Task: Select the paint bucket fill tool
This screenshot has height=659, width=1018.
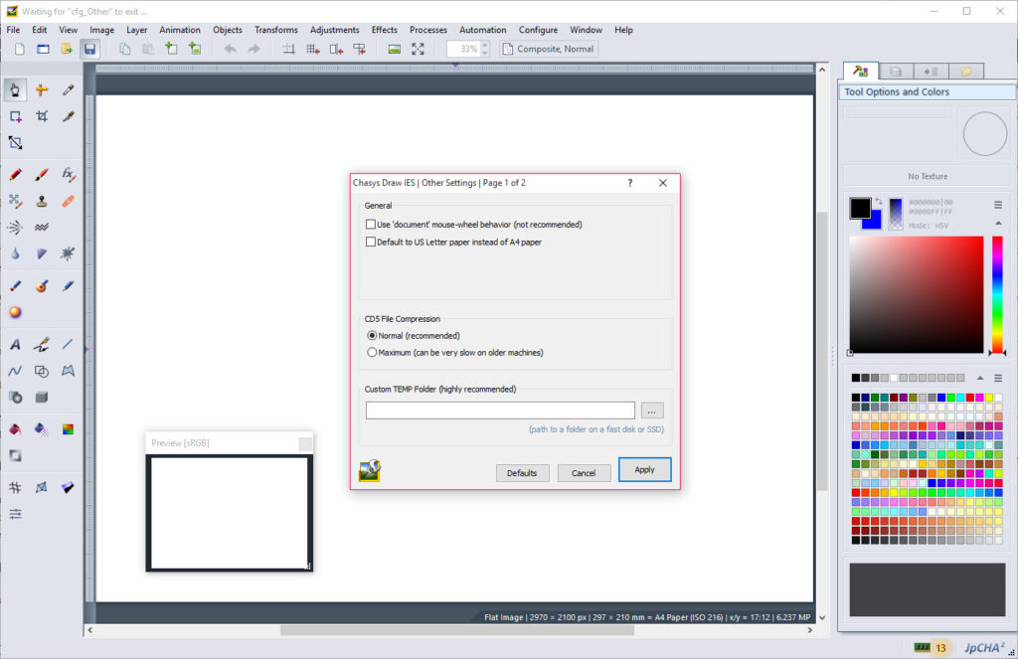Action: coord(15,429)
